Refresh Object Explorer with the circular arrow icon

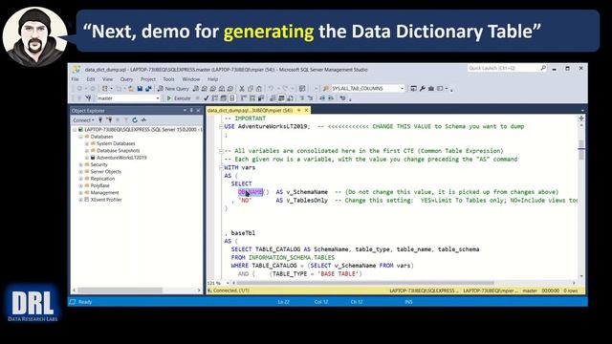pyautogui.click(x=135, y=120)
